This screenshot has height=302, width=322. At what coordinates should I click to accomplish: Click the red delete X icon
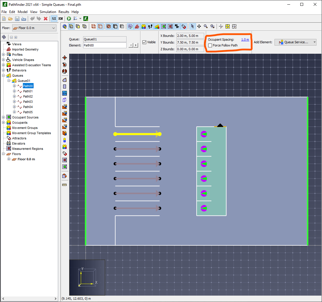tap(45, 19)
